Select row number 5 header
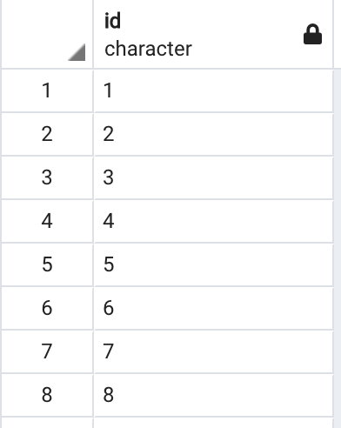Image resolution: width=341 pixels, height=428 pixels. [47, 264]
